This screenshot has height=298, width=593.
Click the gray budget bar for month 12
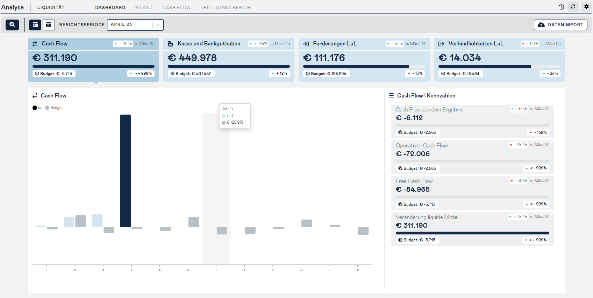363,231
